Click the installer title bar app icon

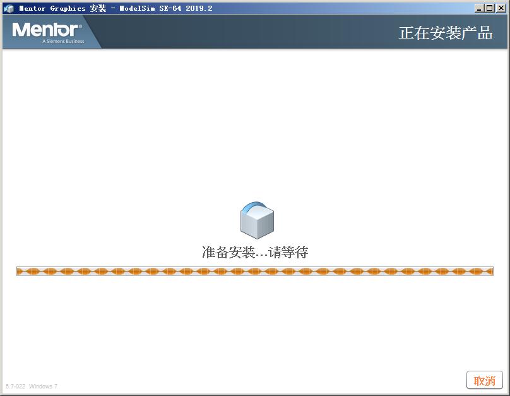click(x=9, y=8)
